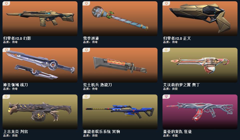Screen dimensions: 240x140
Task: Select the 上古龙炎 判官 dragon shotgun image
Action: [40, 112]
